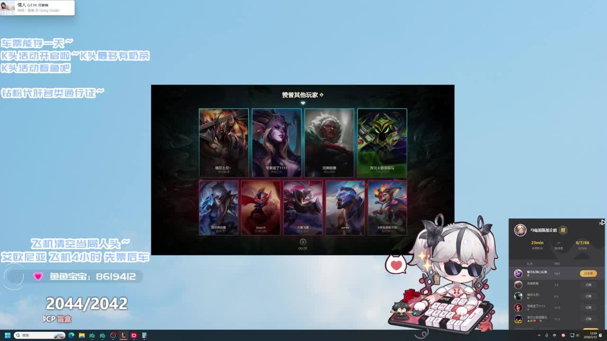Image resolution: width=607 pixels, height=341 pixels.
Task: Click the 已赞 button for player 号被盗了1111
Action: (588, 307)
